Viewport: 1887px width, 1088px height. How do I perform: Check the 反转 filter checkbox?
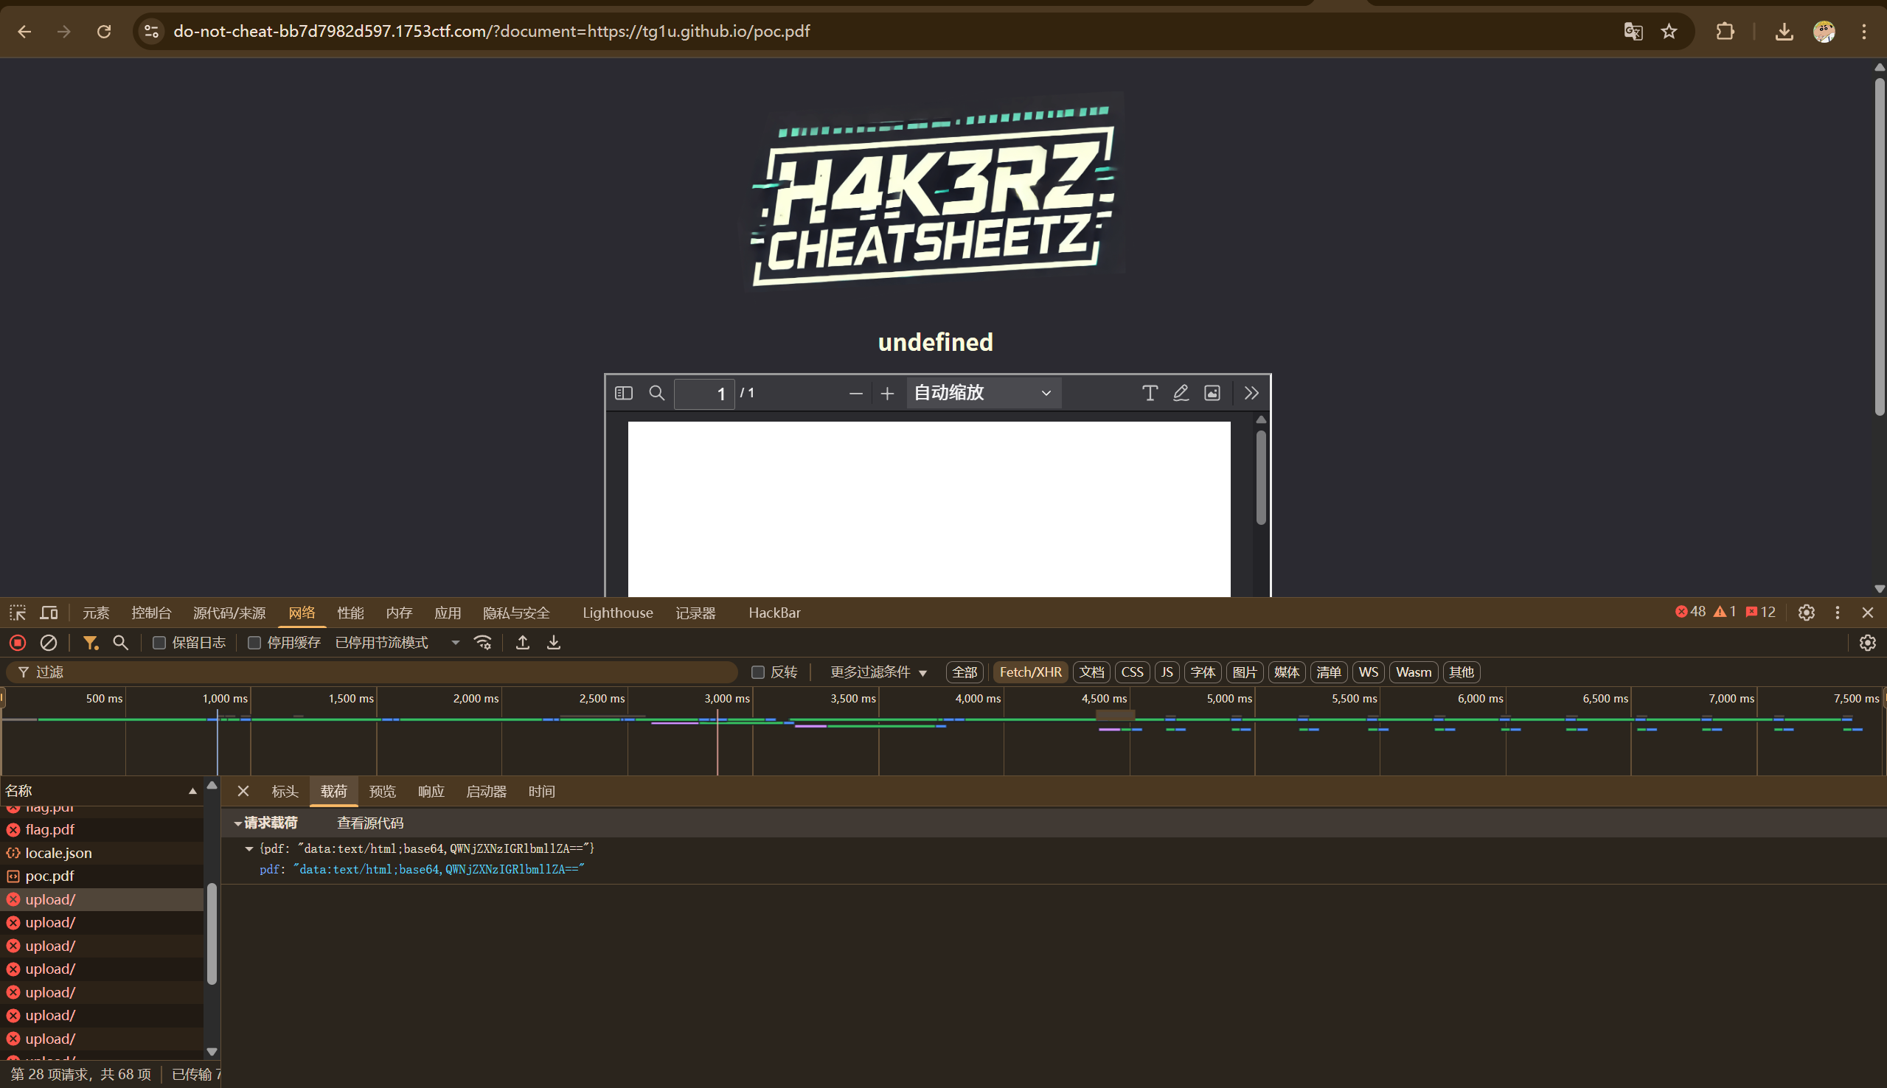[758, 672]
